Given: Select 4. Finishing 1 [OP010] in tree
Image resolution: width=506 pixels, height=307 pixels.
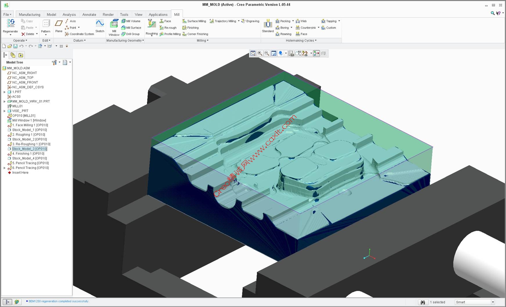Looking at the screenshot, I should [28, 154].
